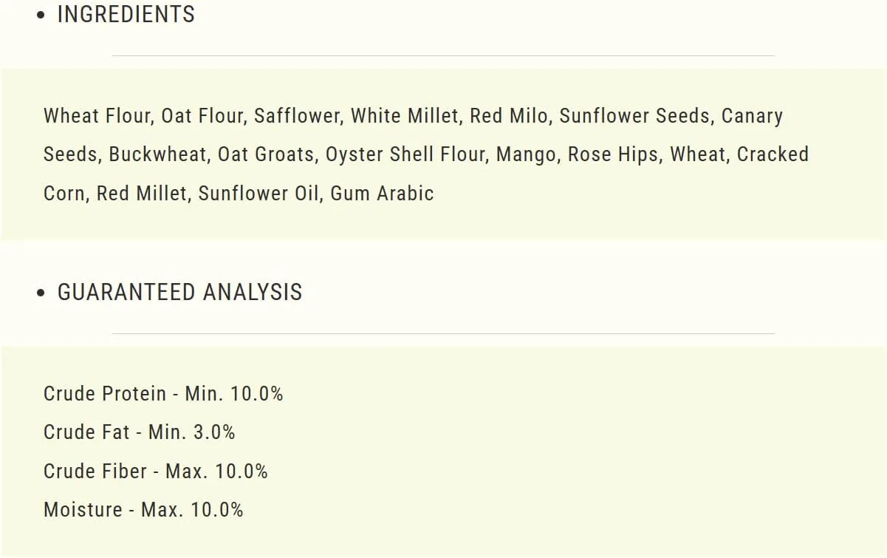Click the Crude Fat - Min. 3.0% line
The width and height of the screenshot is (887, 558).
pos(140,432)
